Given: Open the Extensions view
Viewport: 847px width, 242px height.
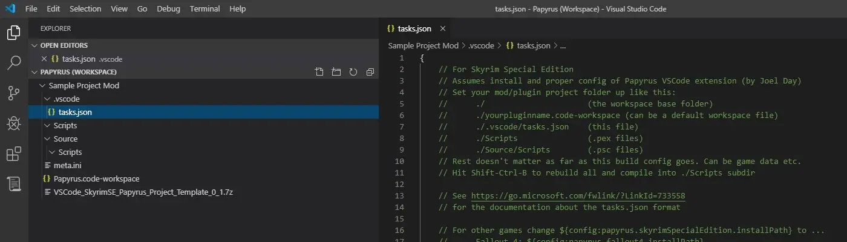Looking at the screenshot, I should point(13,154).
